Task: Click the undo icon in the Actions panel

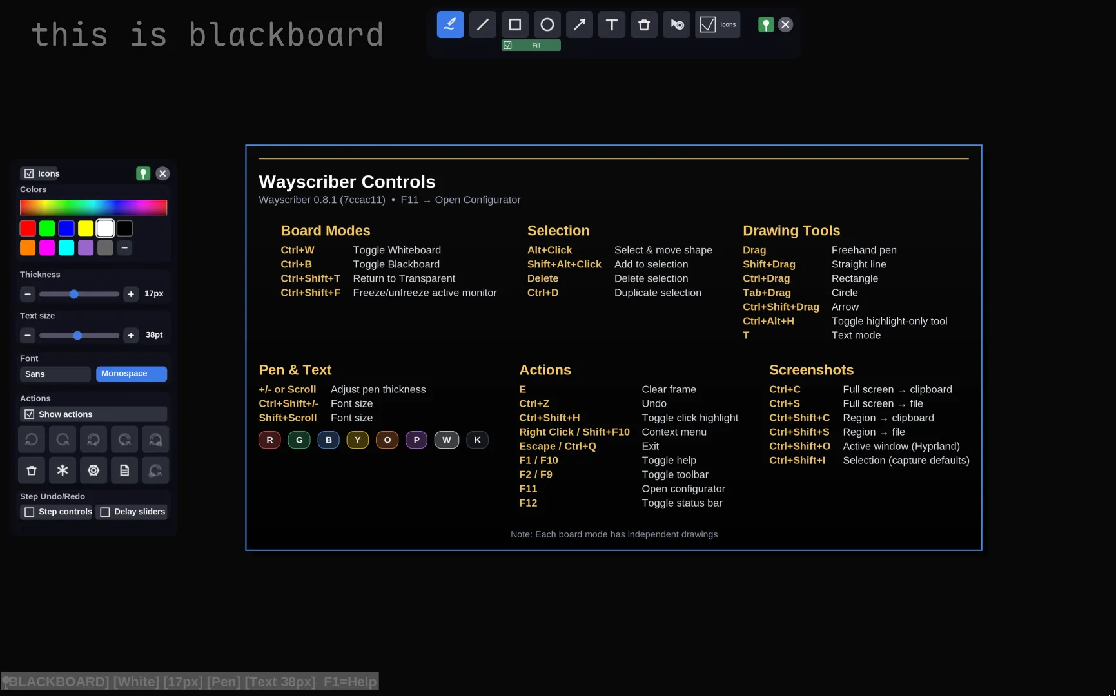Action: click(x=32, y=439)
